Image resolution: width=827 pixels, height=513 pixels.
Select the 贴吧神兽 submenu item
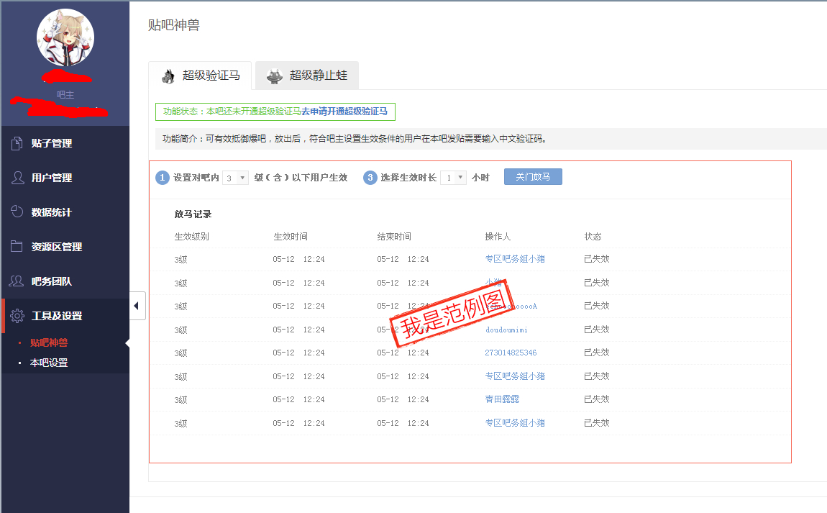point(48,342)
